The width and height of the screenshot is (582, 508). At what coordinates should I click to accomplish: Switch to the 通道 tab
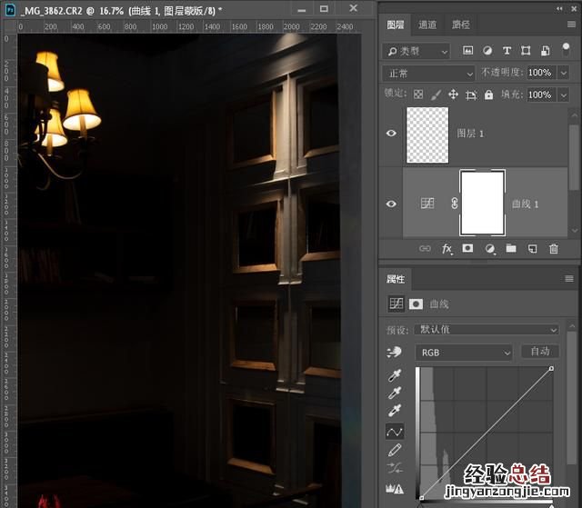point(427,25)
